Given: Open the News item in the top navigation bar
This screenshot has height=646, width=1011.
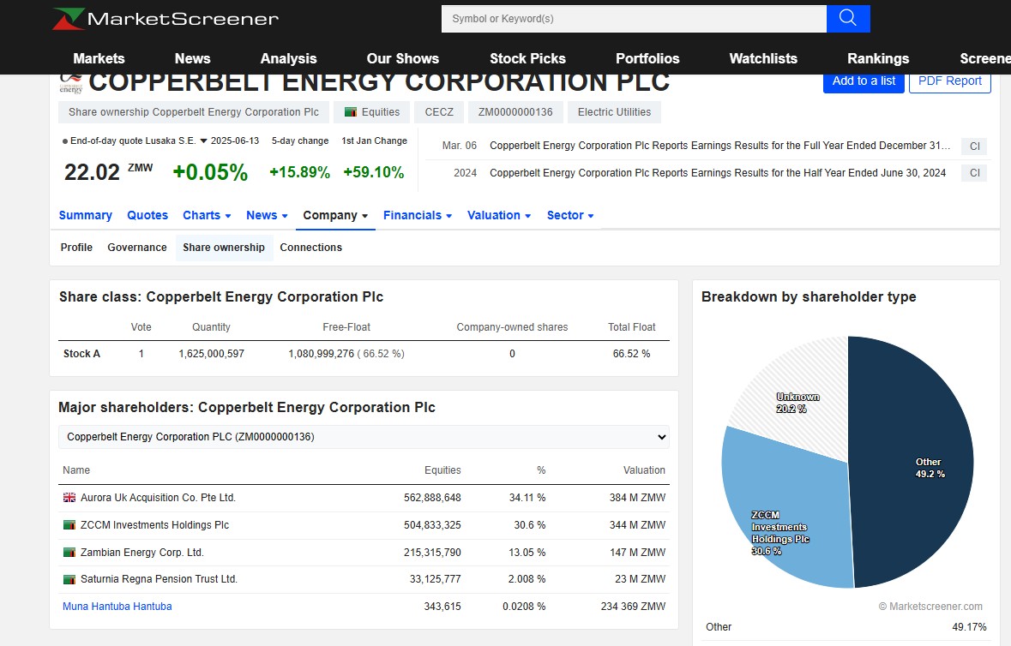Looking at the screenshot, I should coord(192,58).
